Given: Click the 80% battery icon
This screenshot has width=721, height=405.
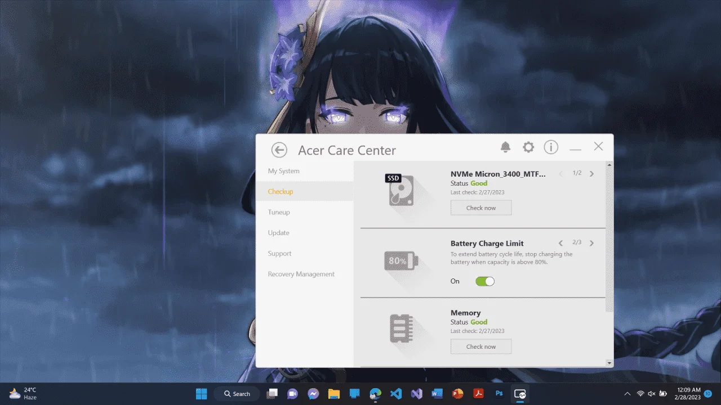Looking at the screenshot, I should [402, 261].
